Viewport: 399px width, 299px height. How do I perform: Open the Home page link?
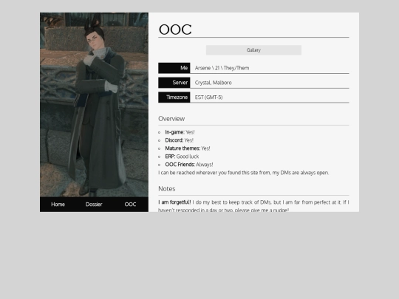pos(58,205)
